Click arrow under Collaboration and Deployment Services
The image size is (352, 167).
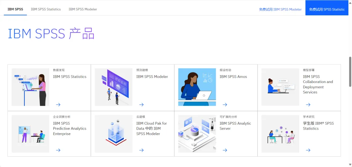(x=308, y=104)
